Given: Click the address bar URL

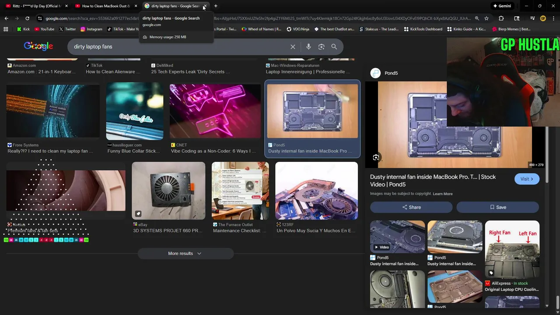Looking at the screenshot, I should point(258,18).
